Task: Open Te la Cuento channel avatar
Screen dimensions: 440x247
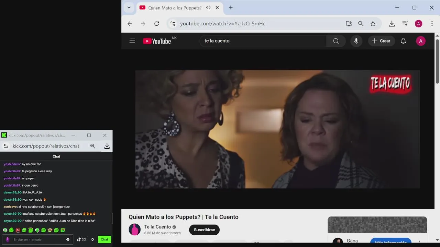Action: click(x=135, y=230)
